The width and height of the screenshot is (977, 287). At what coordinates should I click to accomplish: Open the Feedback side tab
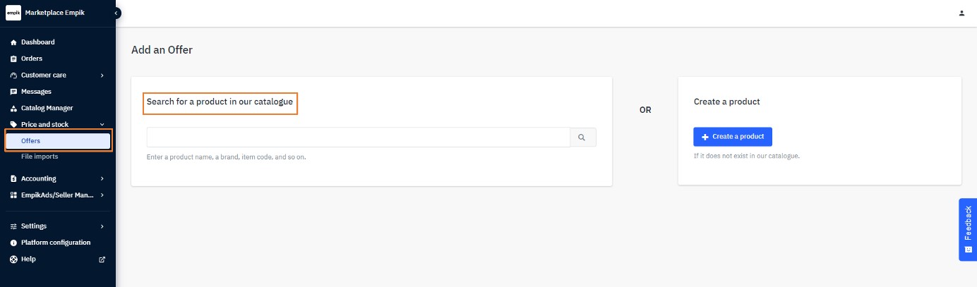967,229
